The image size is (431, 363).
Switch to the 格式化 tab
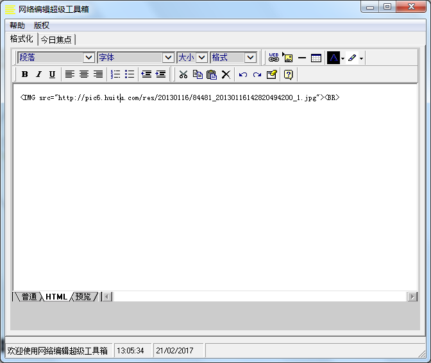coord(21,38)
